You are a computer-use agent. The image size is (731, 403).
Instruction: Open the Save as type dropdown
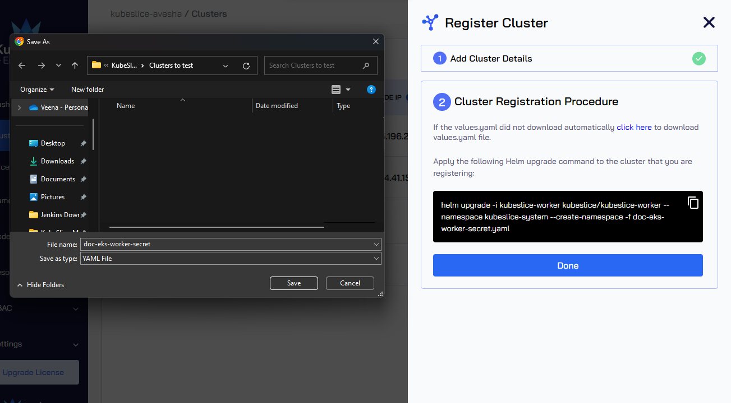[231, 259]
